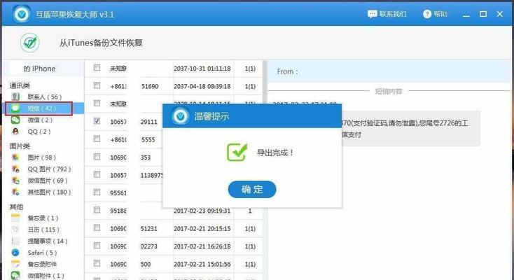
Task: Open the 微信图片 (69) icon
Action: click(x=15, y=181)
